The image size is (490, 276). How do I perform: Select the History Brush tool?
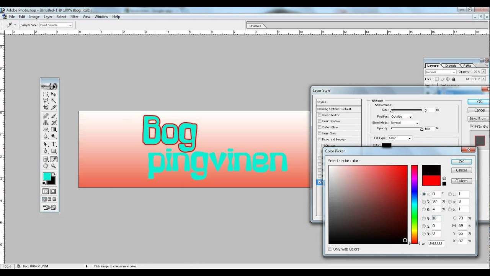(54, 123)
